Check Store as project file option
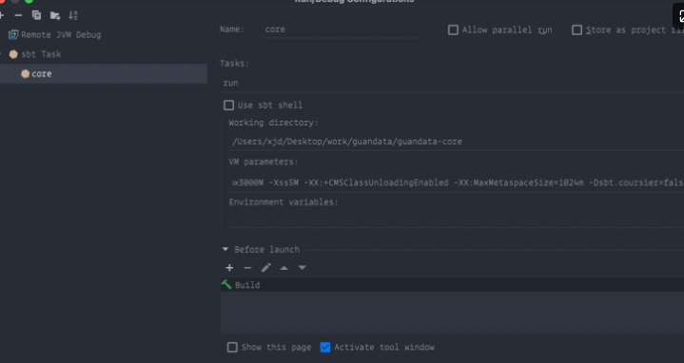684x363 pixels. pyautogui.click(x=577, y=30)
